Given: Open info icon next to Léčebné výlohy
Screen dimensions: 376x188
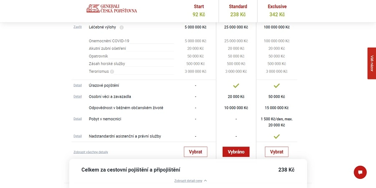Looking at the screenshot, I should [x=122, y=27].
